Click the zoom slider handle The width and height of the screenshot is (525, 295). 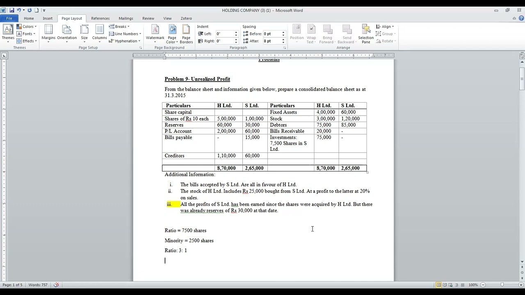pyautogui.click(x=502, y=285)
